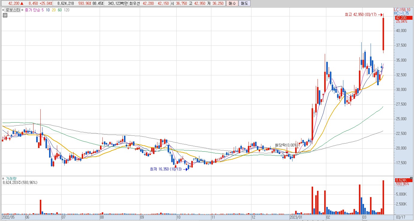414x221 pixels.
Task: Click the 42,950 high price in header
Action: tap(200, 3)
